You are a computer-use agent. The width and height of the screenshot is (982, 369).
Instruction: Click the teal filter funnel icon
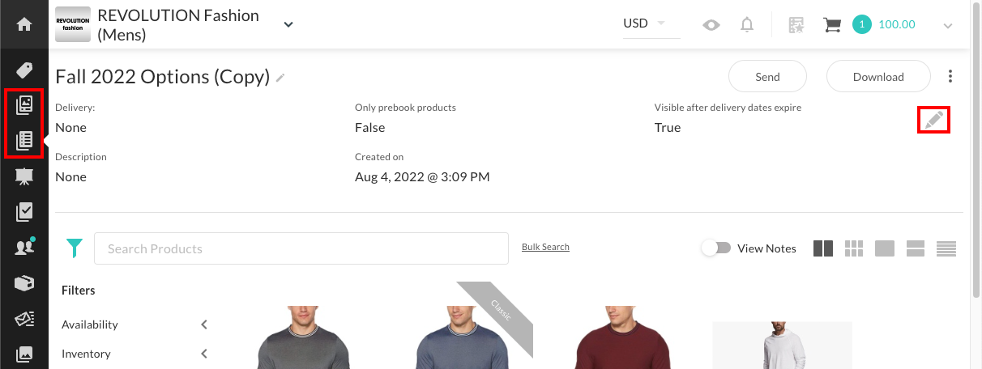pos(75,248)
